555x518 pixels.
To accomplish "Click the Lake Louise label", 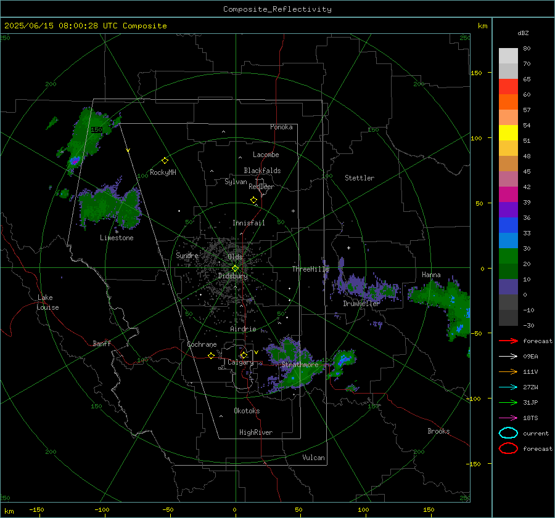I will tap(47, 302).
